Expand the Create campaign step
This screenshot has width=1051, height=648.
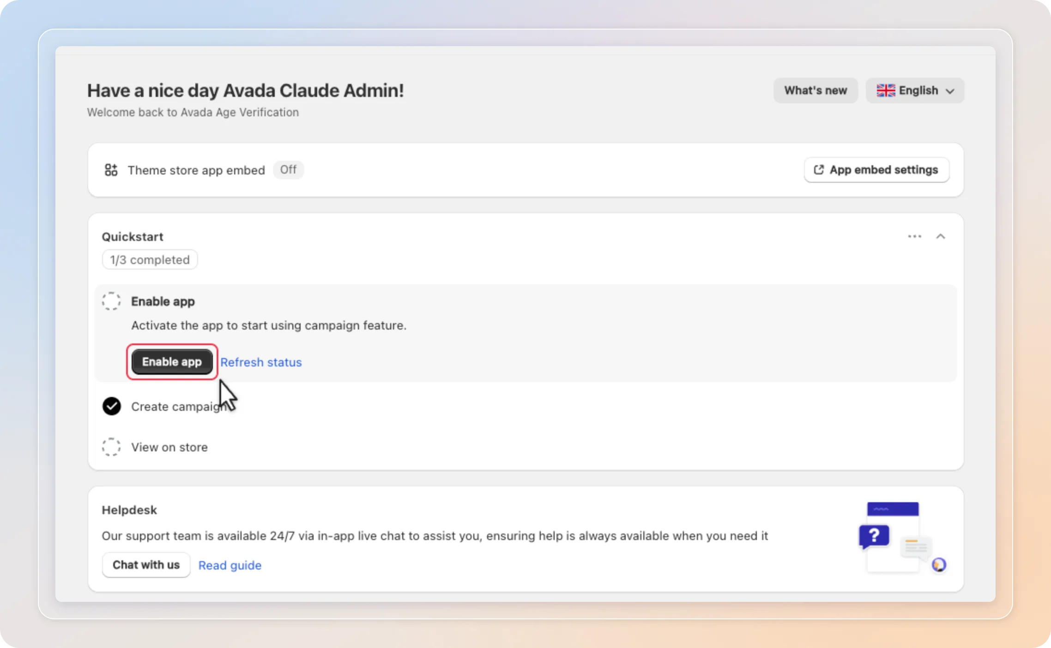pyautogui.click(x=179, y=407)
